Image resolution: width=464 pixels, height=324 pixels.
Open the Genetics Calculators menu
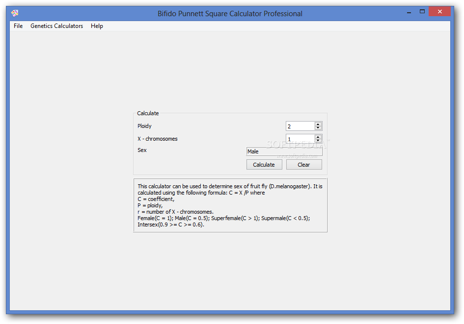56,26
